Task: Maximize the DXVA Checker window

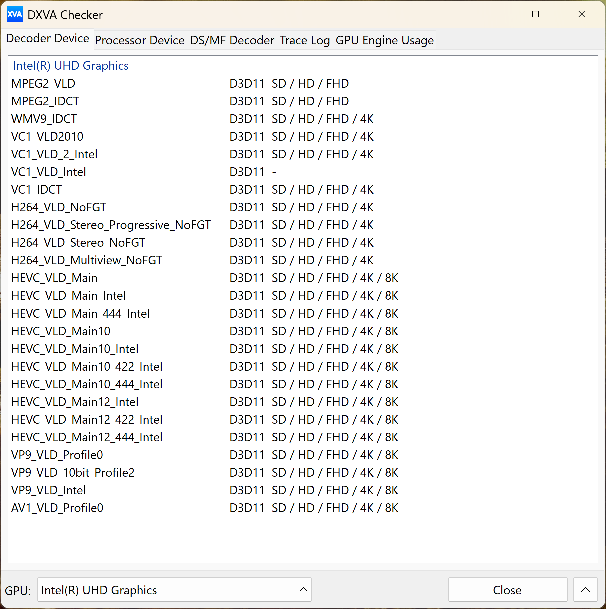Action: coord(535,14)
